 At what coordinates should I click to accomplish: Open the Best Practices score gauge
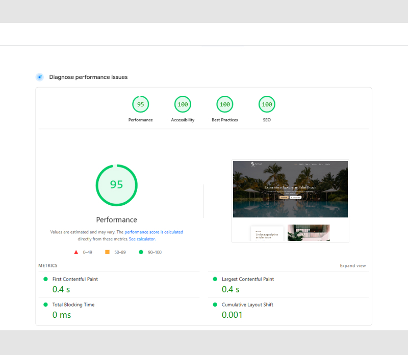(x=224, y=104)
